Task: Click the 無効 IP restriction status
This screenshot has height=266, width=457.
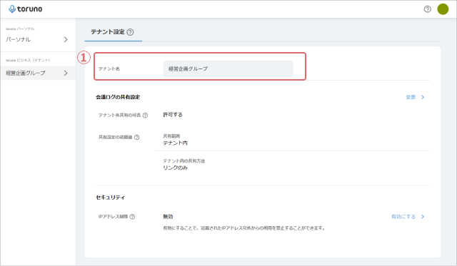Action: point(168,217)
